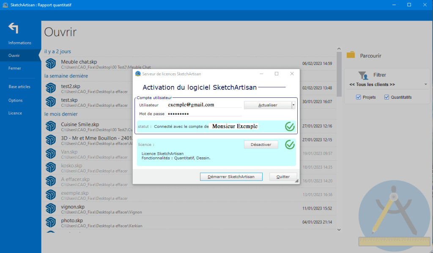Click the SketchUp icon beside Cuisine Smile.skp

pyautogui.click(x=51, y=126)
